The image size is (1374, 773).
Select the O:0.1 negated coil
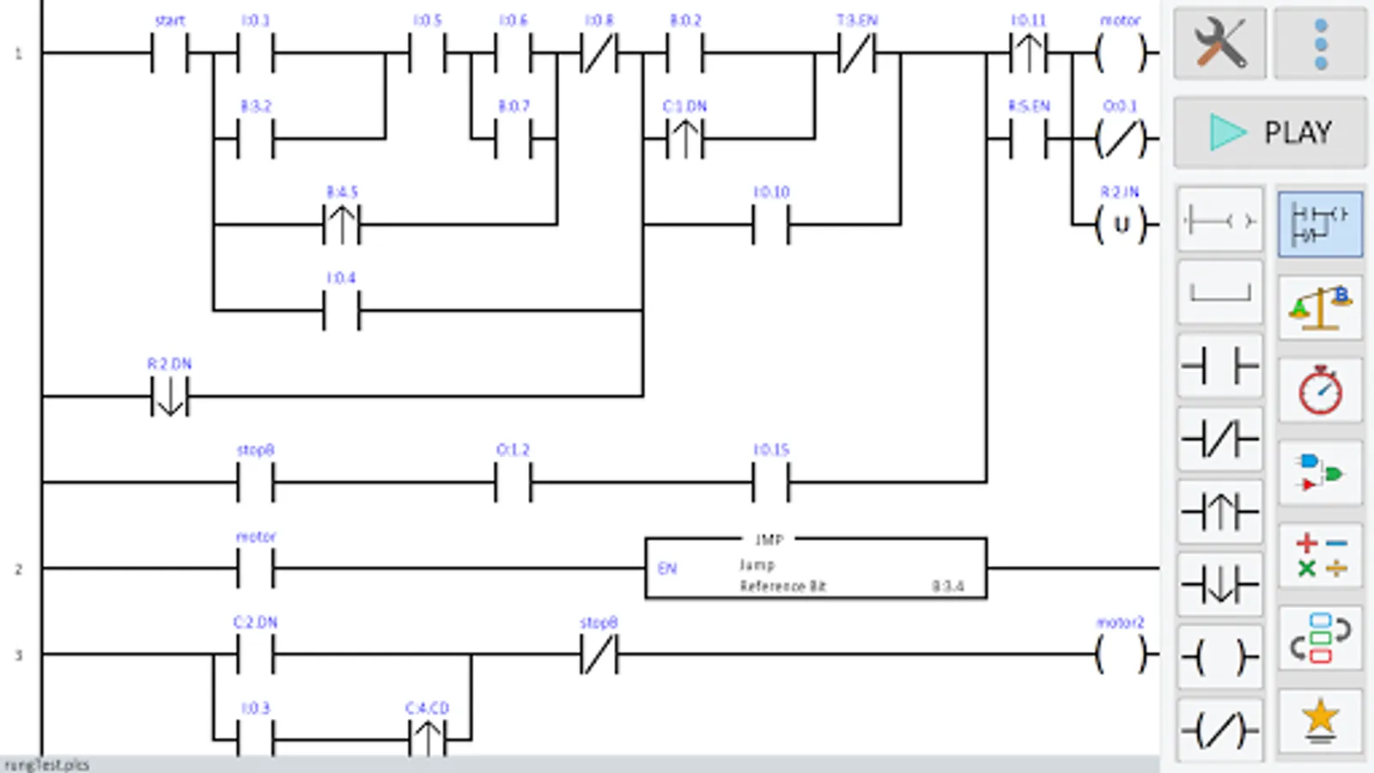click(x=1121, y=139)
